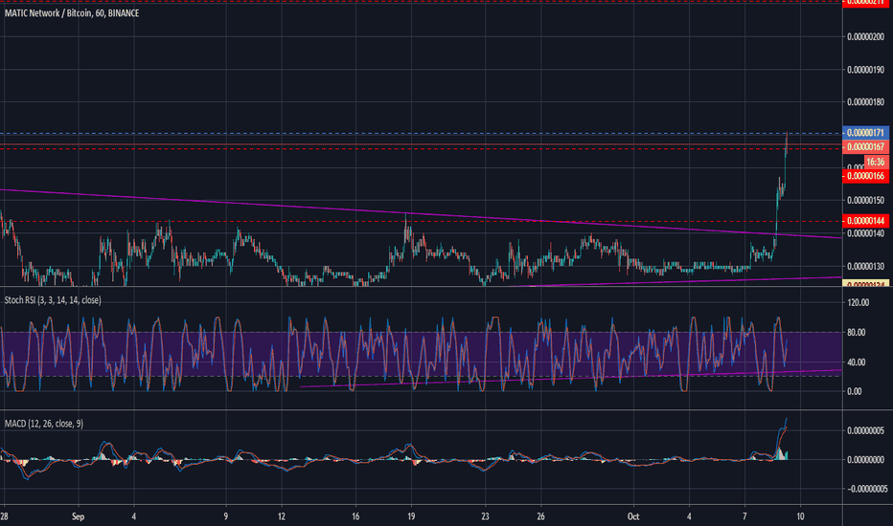Image resolution: width=893 pixels, height=526 pixels.
Task: Click the Oct label on the time axis
Action: tap(633, 516)
